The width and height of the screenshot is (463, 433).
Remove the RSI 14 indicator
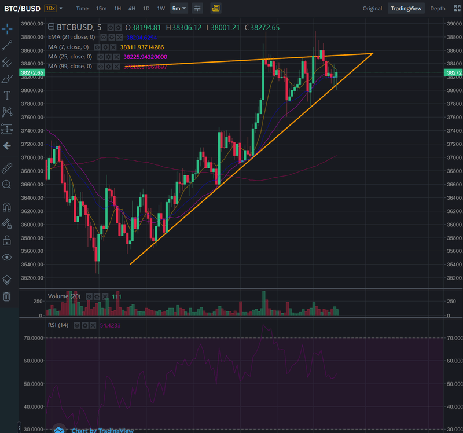tap(93, 325)
